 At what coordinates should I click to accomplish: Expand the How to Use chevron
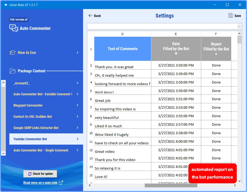[x=78, y=53]
